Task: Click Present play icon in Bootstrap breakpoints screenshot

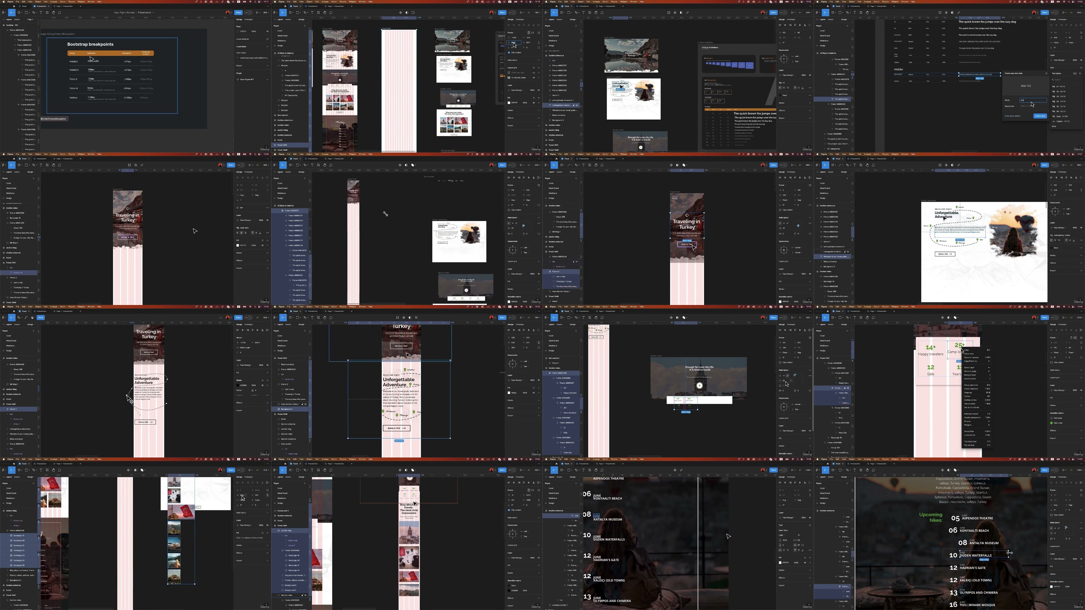Action: coord(258,13)
